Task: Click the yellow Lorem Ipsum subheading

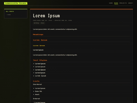Action: coord(39,46)
